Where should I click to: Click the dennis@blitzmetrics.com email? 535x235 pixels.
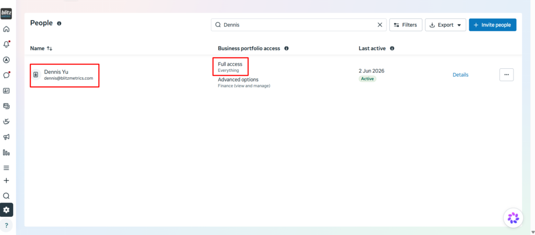[68, 78]
